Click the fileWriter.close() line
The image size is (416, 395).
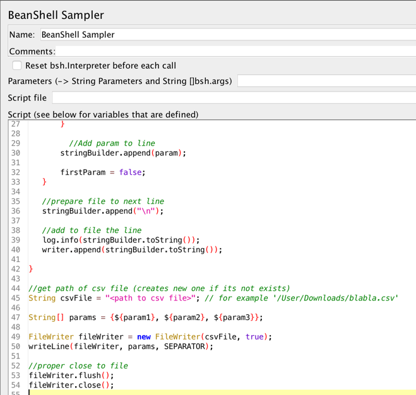point(71,385)
